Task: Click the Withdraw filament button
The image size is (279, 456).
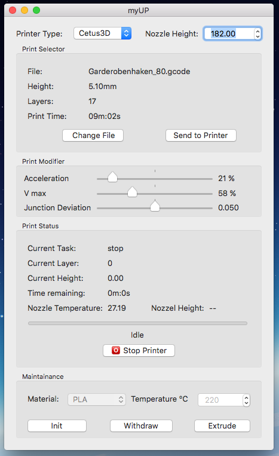Action: pos(141,426)
